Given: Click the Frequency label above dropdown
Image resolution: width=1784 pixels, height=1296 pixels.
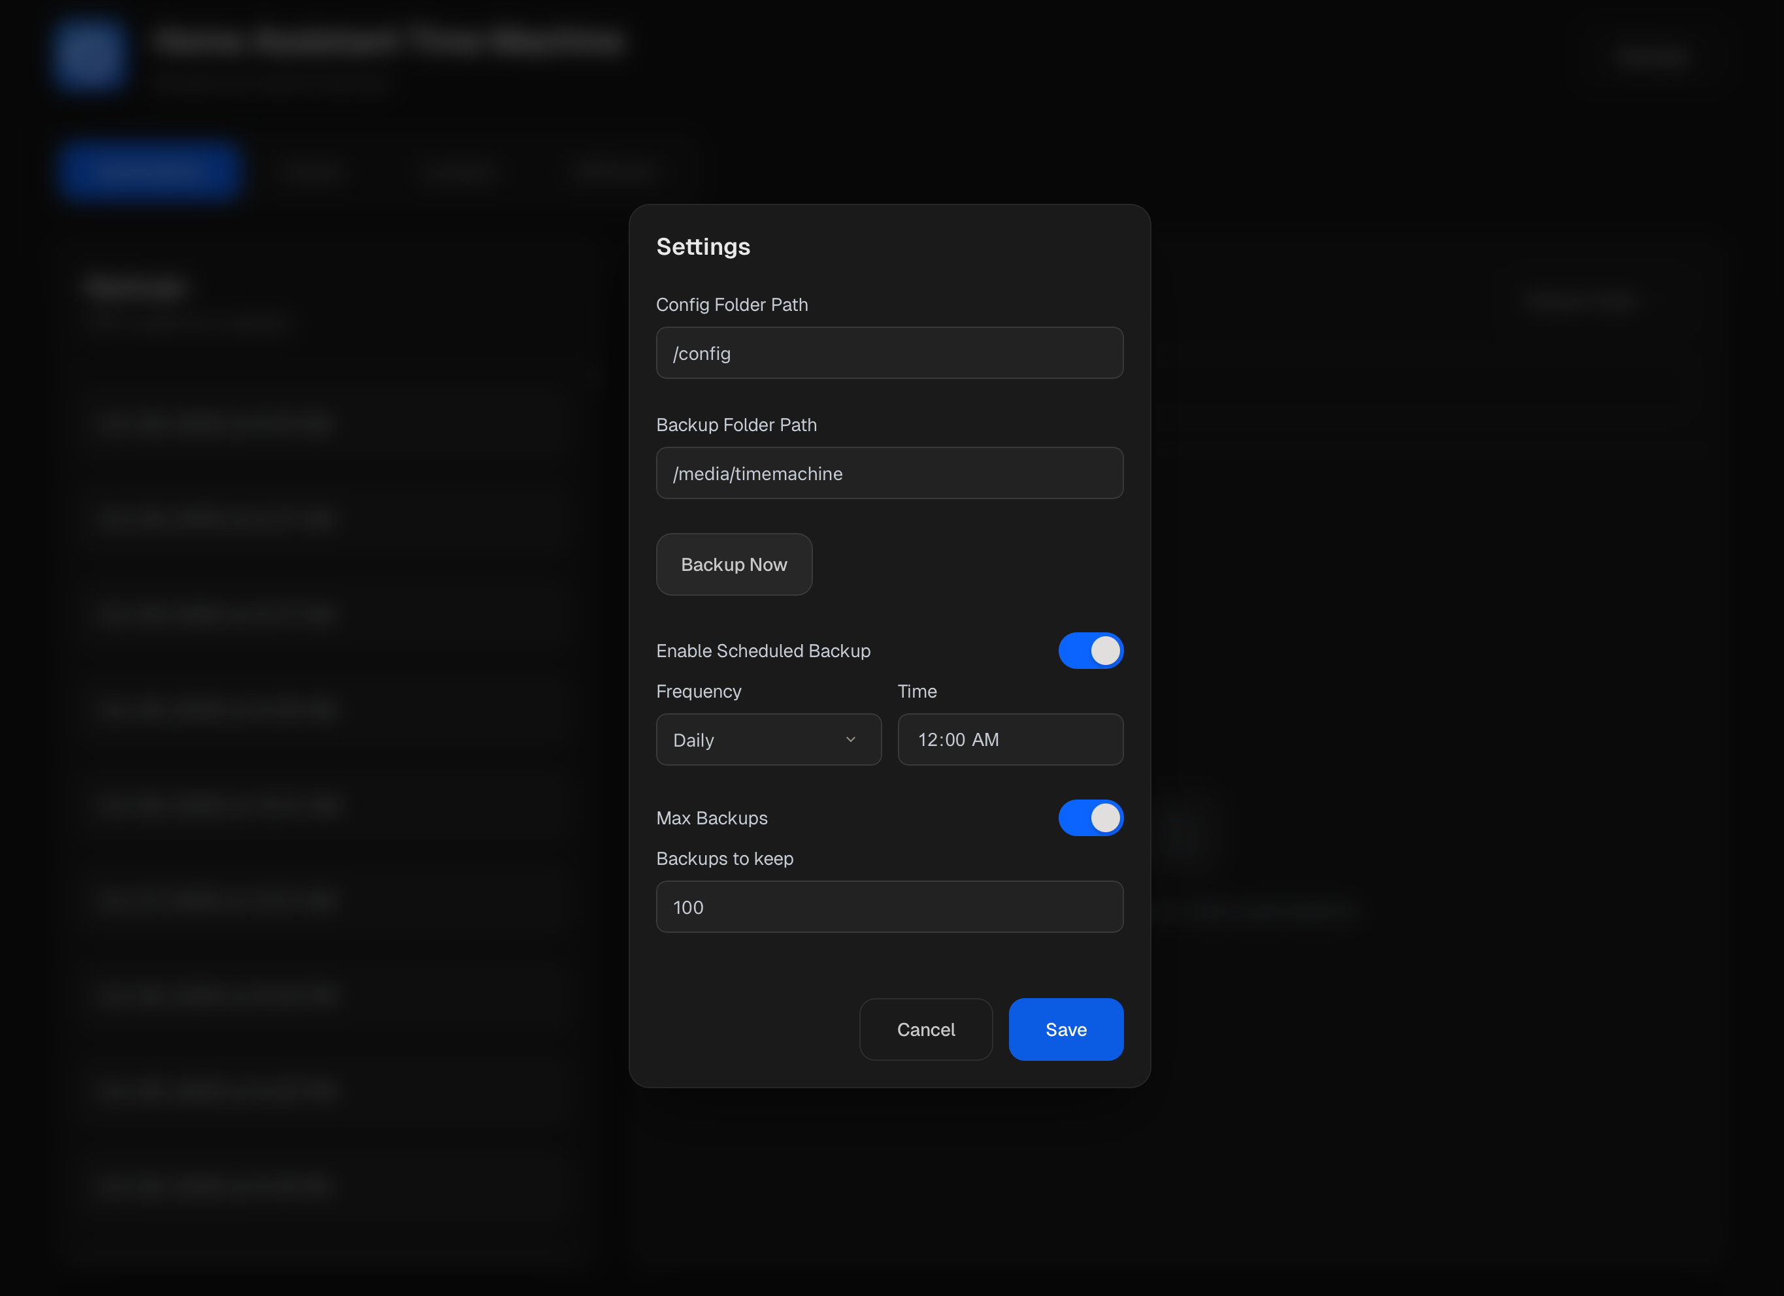Looking at the screenshot, I should point(699,691).
